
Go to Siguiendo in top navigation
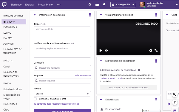16,5
